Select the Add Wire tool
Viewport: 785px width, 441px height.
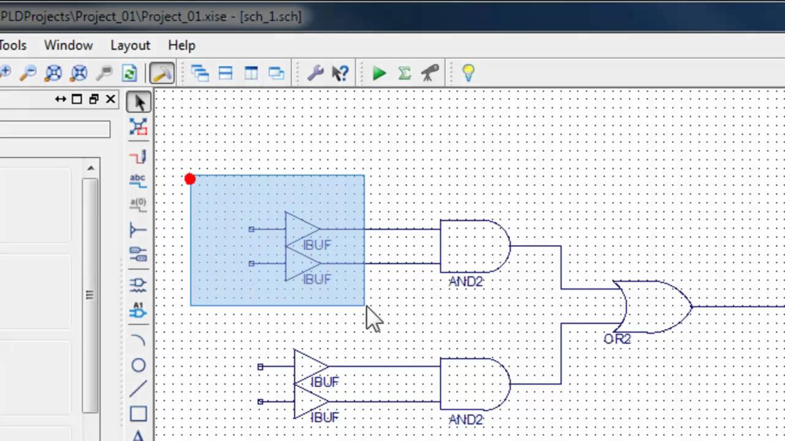click(138, 156)
